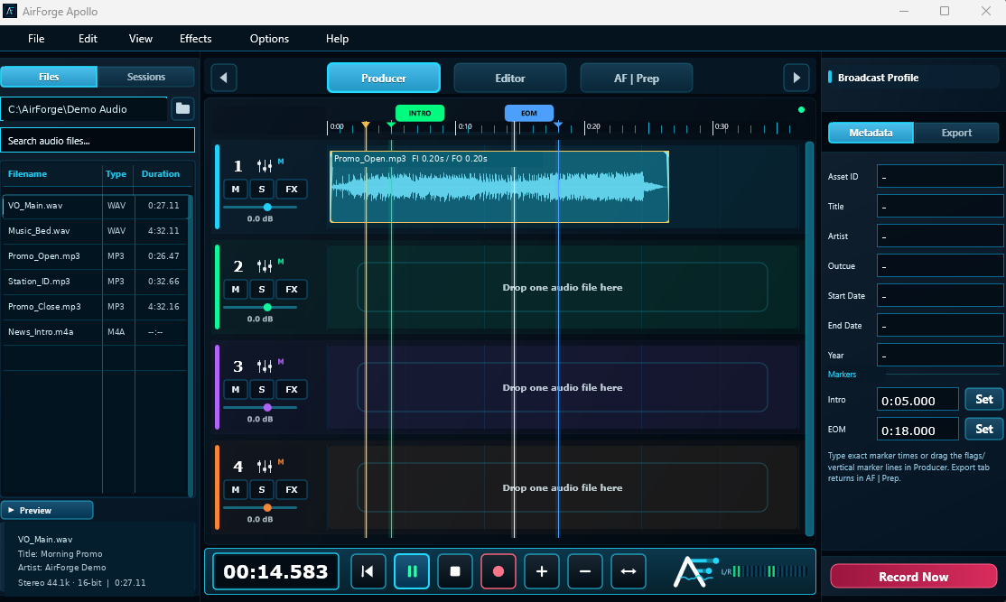This screenshot has width=1006, height=602.
Task: Open the folder browse icon
Action: click(182, 108)
